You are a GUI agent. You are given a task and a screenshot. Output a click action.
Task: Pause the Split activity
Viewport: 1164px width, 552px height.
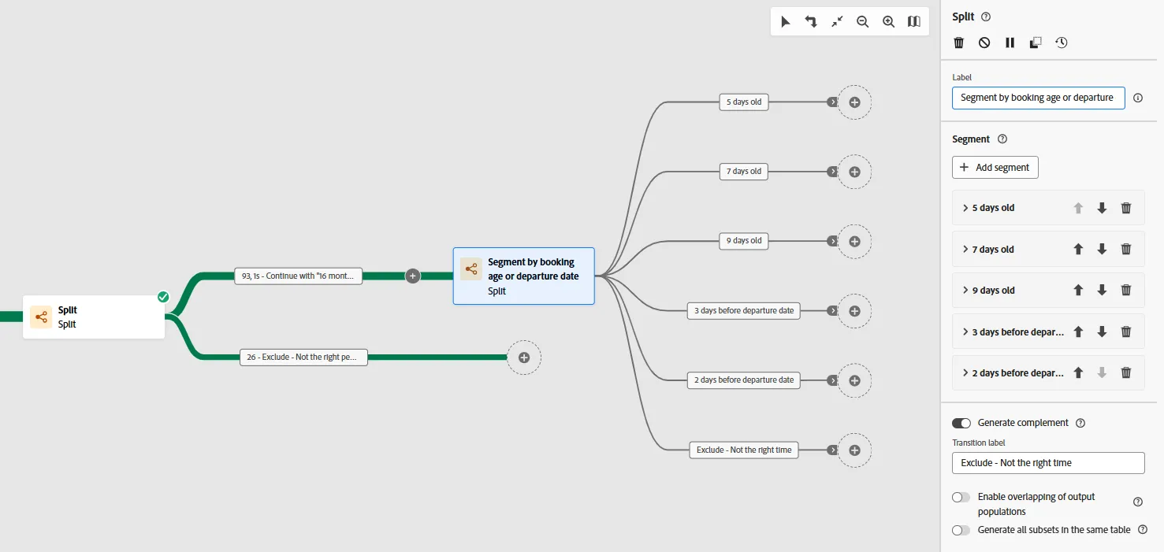pyautogui.click(x=1010, y=43)
